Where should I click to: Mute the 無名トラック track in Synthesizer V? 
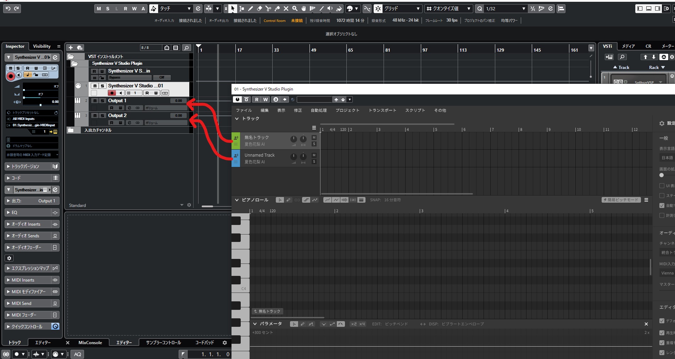coord(313,138)
